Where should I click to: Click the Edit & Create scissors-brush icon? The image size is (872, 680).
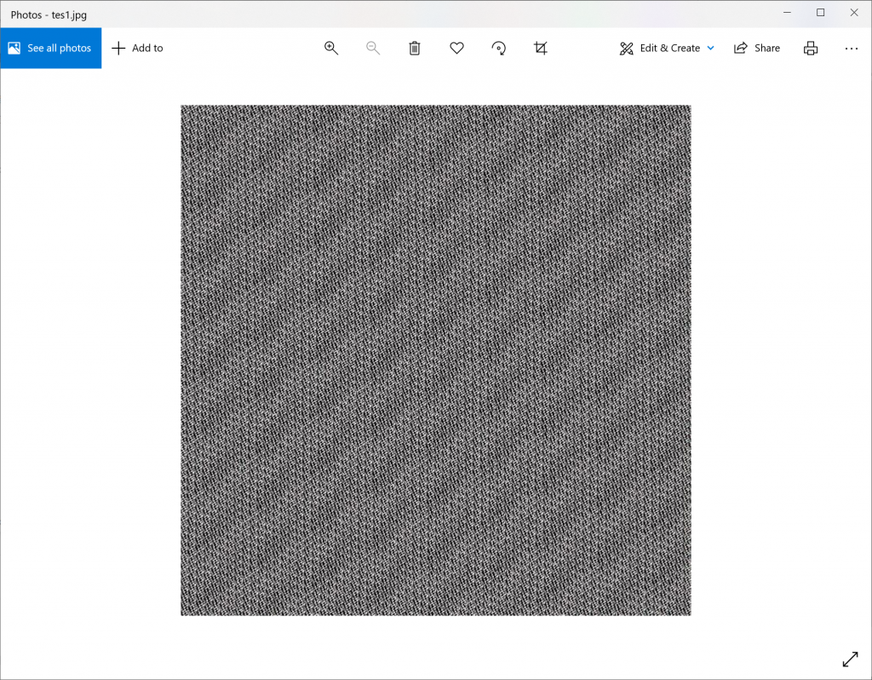coord(627,49)
